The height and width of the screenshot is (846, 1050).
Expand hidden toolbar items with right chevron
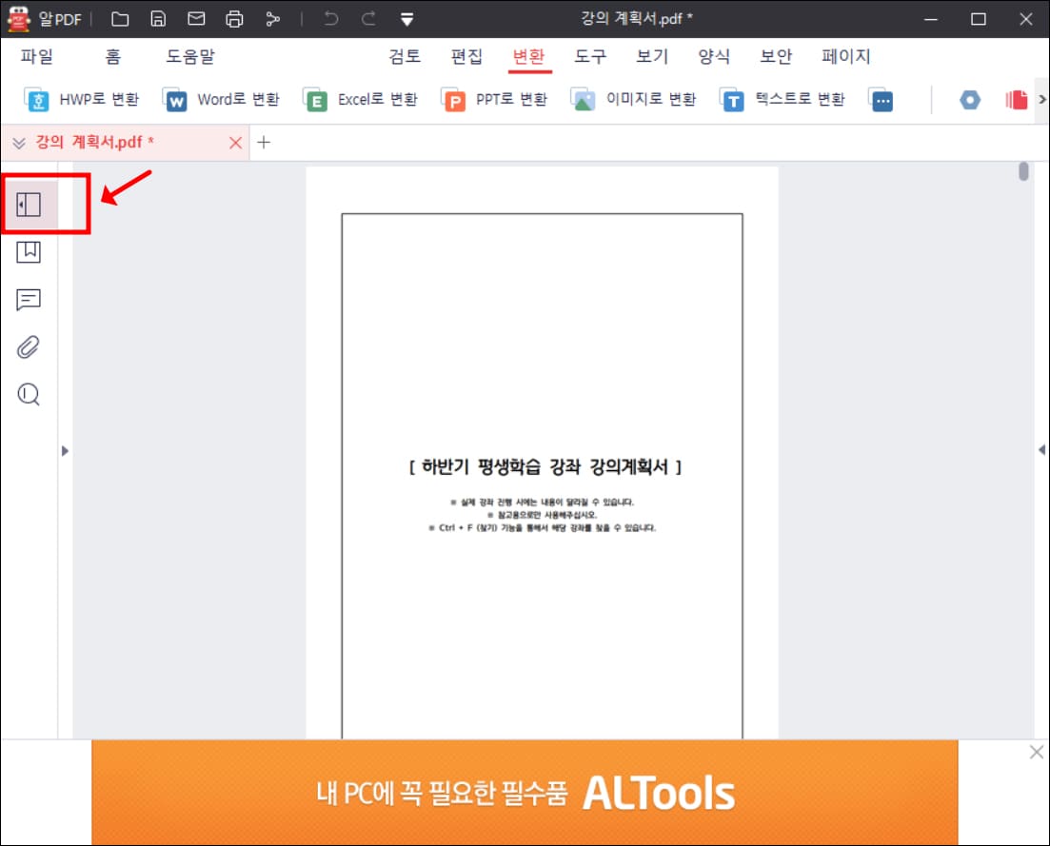1042,99
